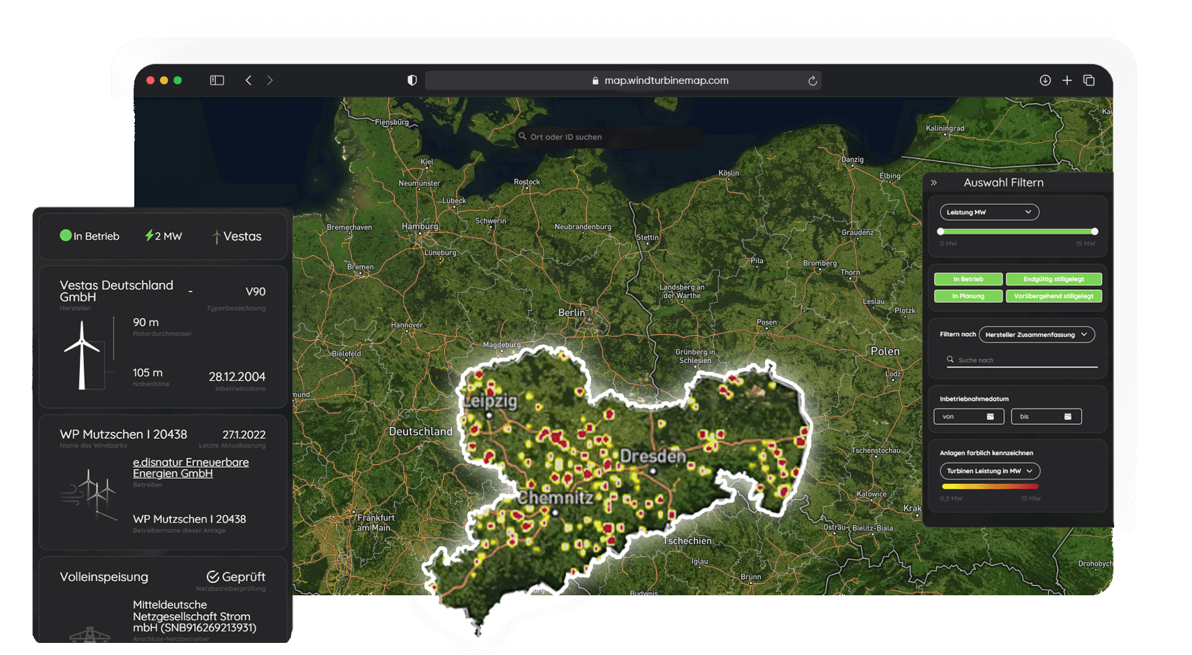Click the V90 type designation value
The height and width of the screenshot is (655, 1192).
[255, 292]
